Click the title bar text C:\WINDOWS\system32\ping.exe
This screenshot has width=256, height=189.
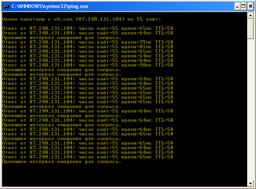click(x=50, y=7)
